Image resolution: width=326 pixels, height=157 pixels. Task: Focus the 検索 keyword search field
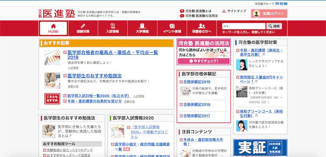(244, 26)
